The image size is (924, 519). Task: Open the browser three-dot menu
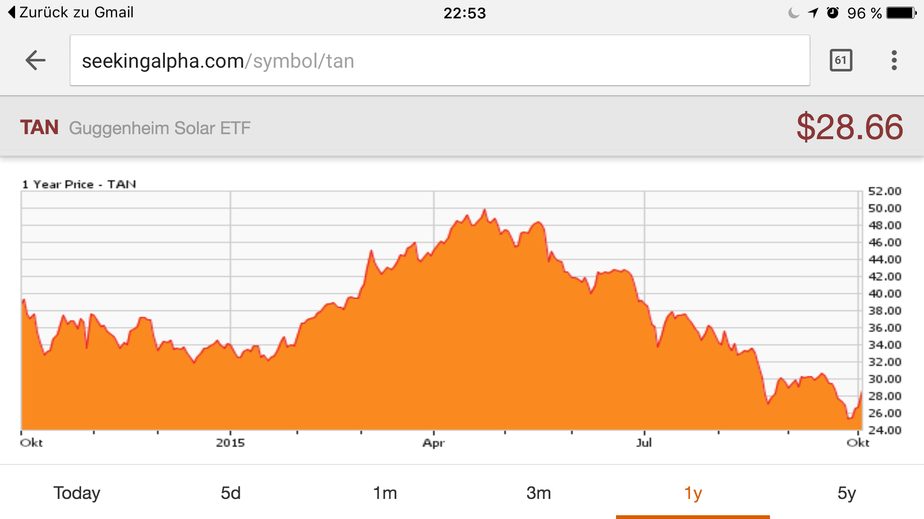tap(894, 61)
